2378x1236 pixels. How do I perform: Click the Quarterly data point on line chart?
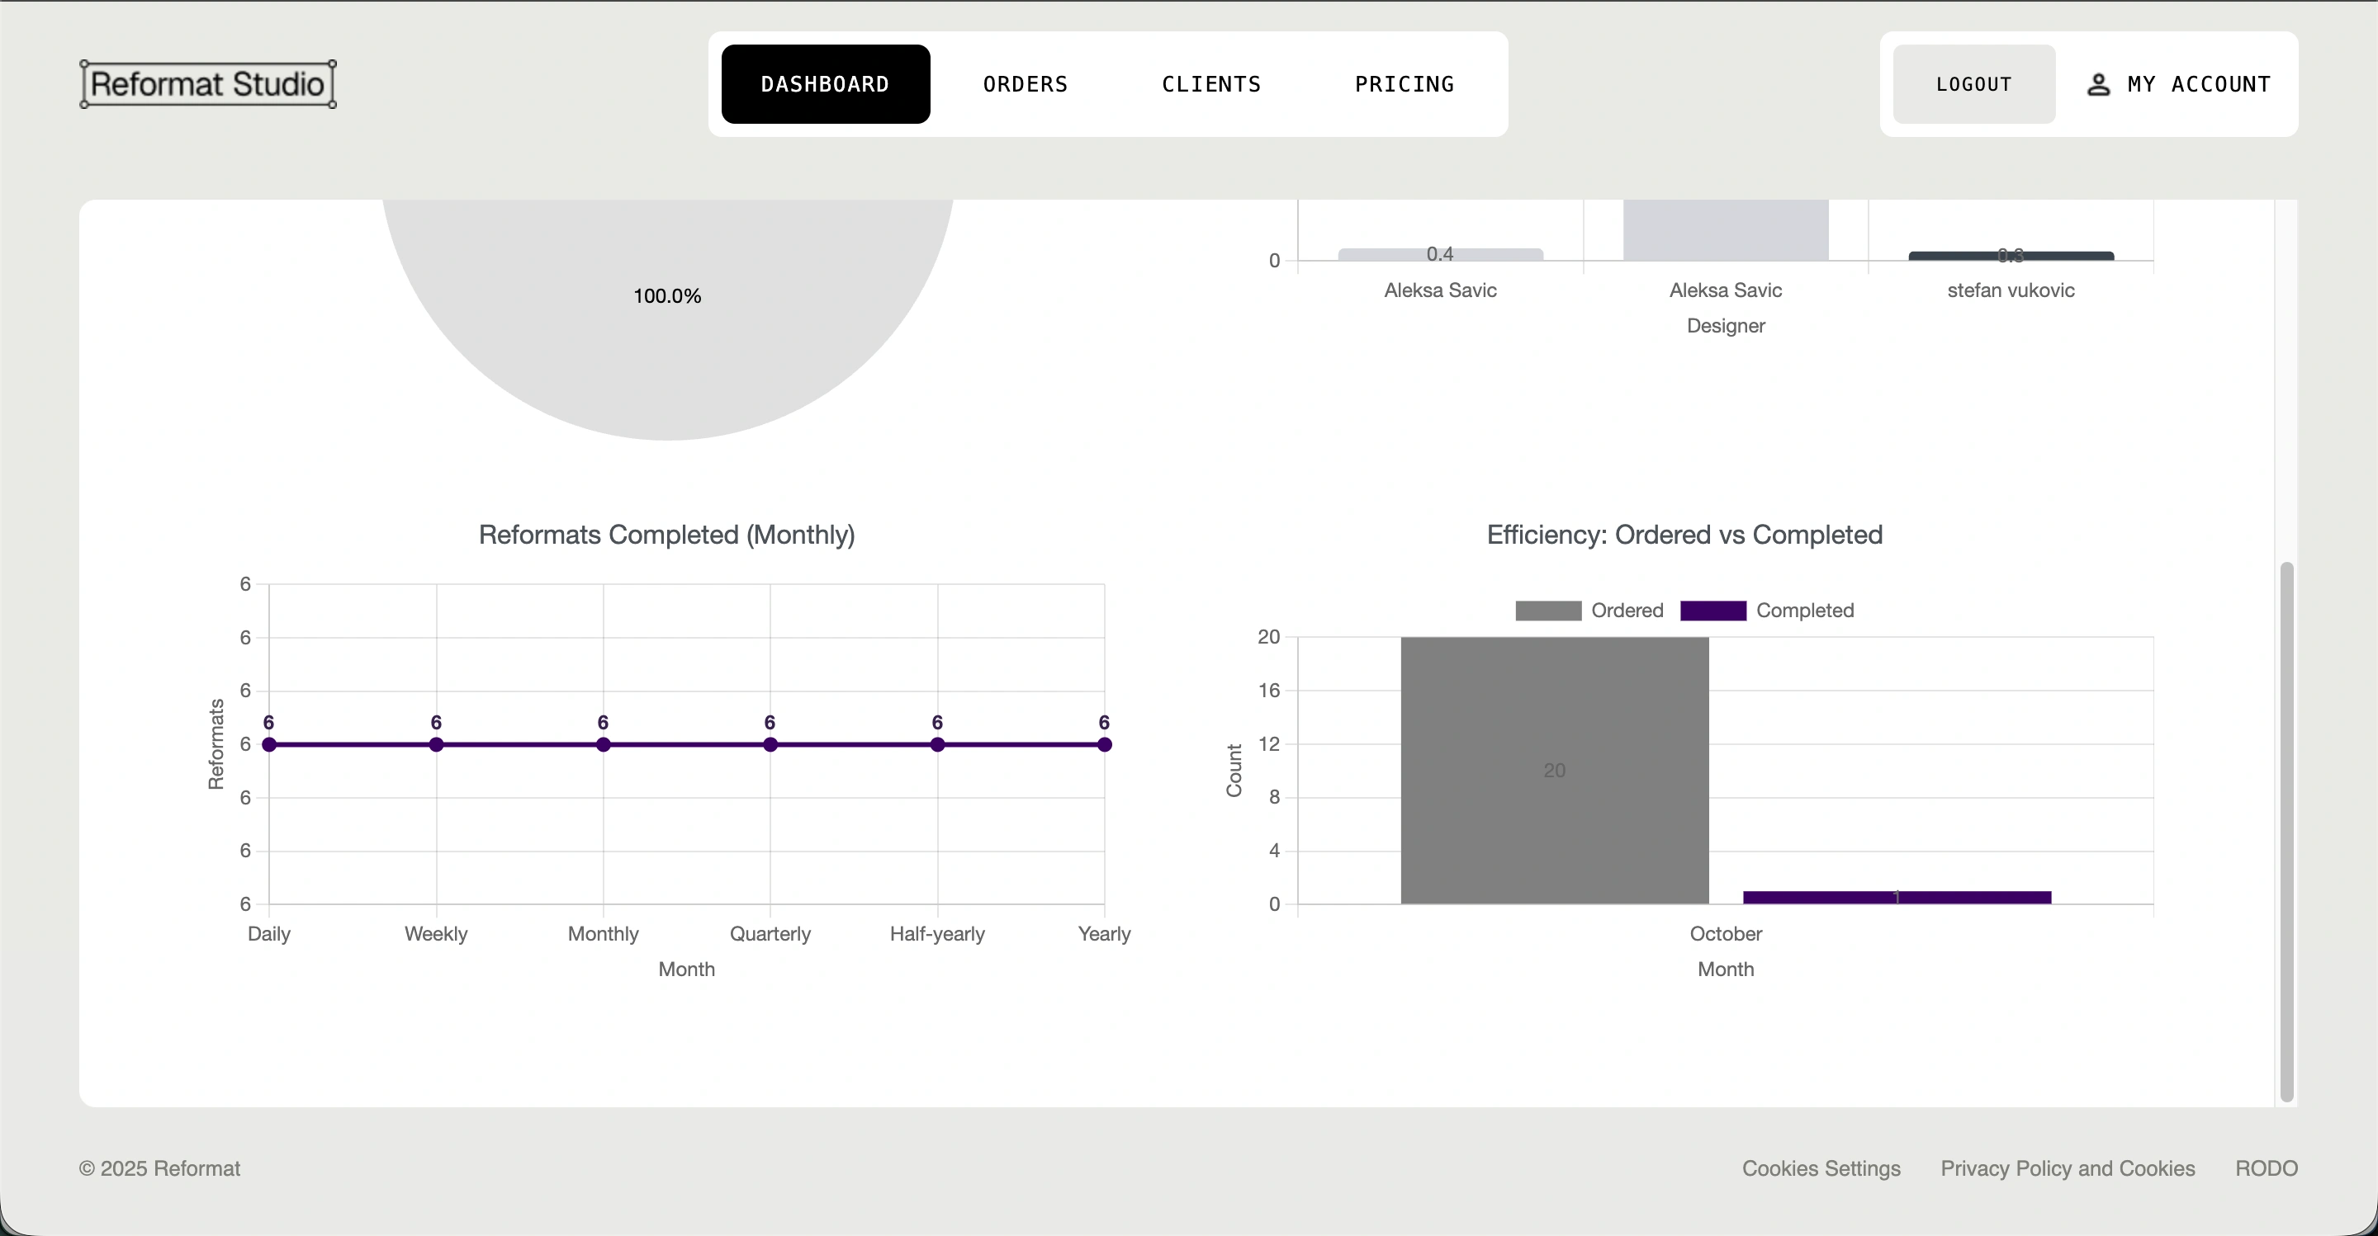[x=770, y=744]
